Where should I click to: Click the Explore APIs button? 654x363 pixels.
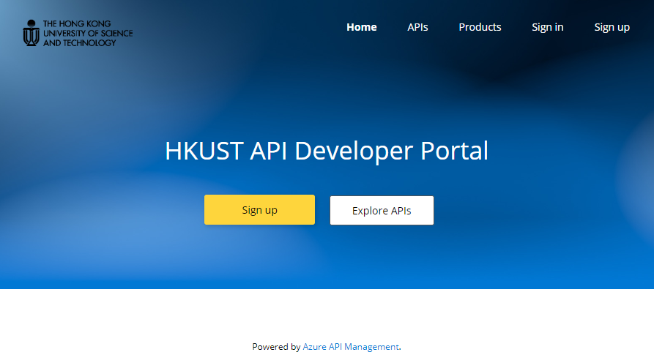coord(382,211)
